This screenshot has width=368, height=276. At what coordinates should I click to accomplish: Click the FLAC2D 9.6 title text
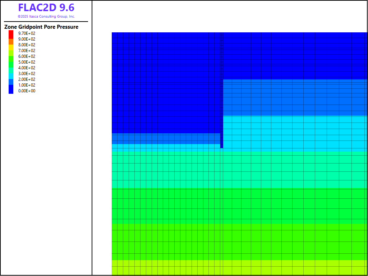pos(46,8)
